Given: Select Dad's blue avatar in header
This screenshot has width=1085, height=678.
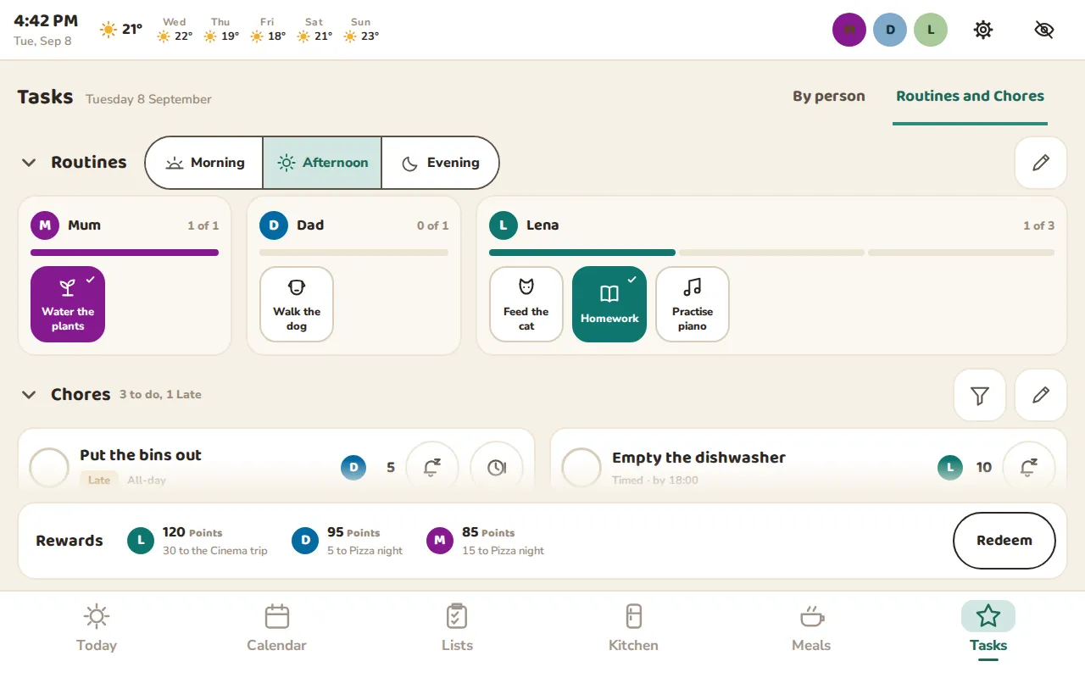Looking at the screenshot, I should (890, 30).
